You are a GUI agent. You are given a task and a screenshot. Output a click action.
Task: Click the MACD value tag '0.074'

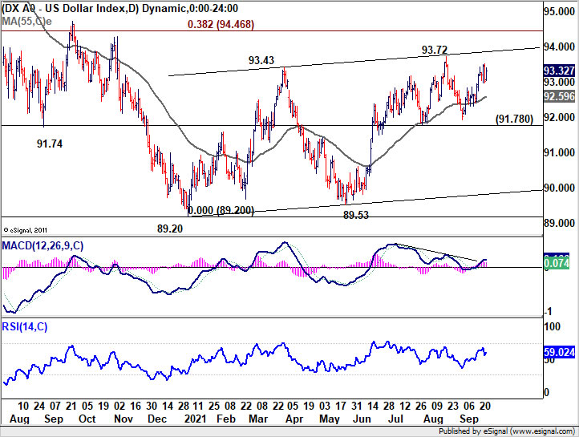[x=557, y=263]
